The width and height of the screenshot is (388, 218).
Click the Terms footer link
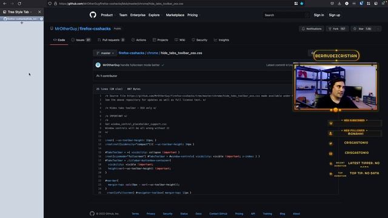135,214
